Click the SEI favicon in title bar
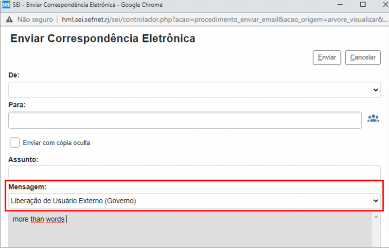389x248 pixels. tap(6, 5)
